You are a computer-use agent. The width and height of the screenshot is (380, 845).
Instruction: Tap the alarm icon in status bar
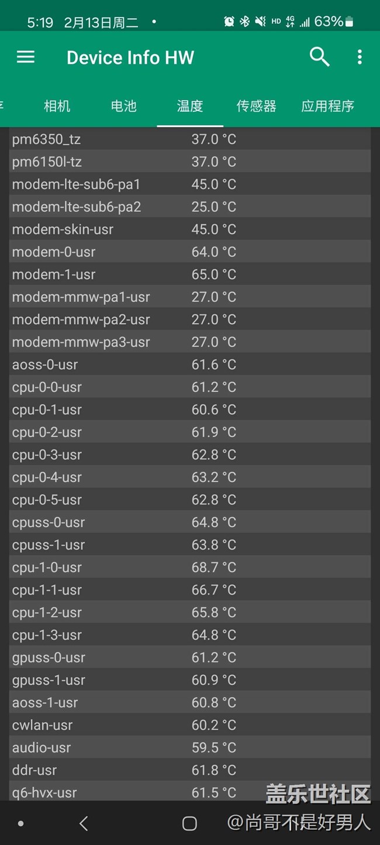(229, 22)
